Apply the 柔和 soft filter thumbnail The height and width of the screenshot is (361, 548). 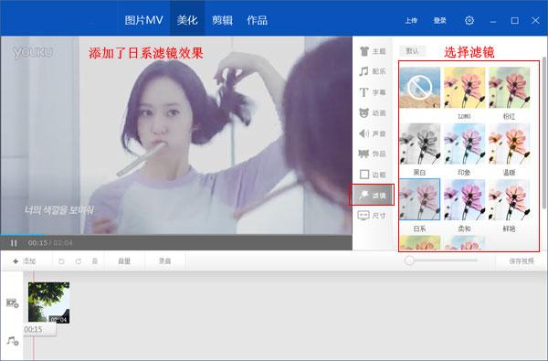pyautogui.click(x=465, y=200)
